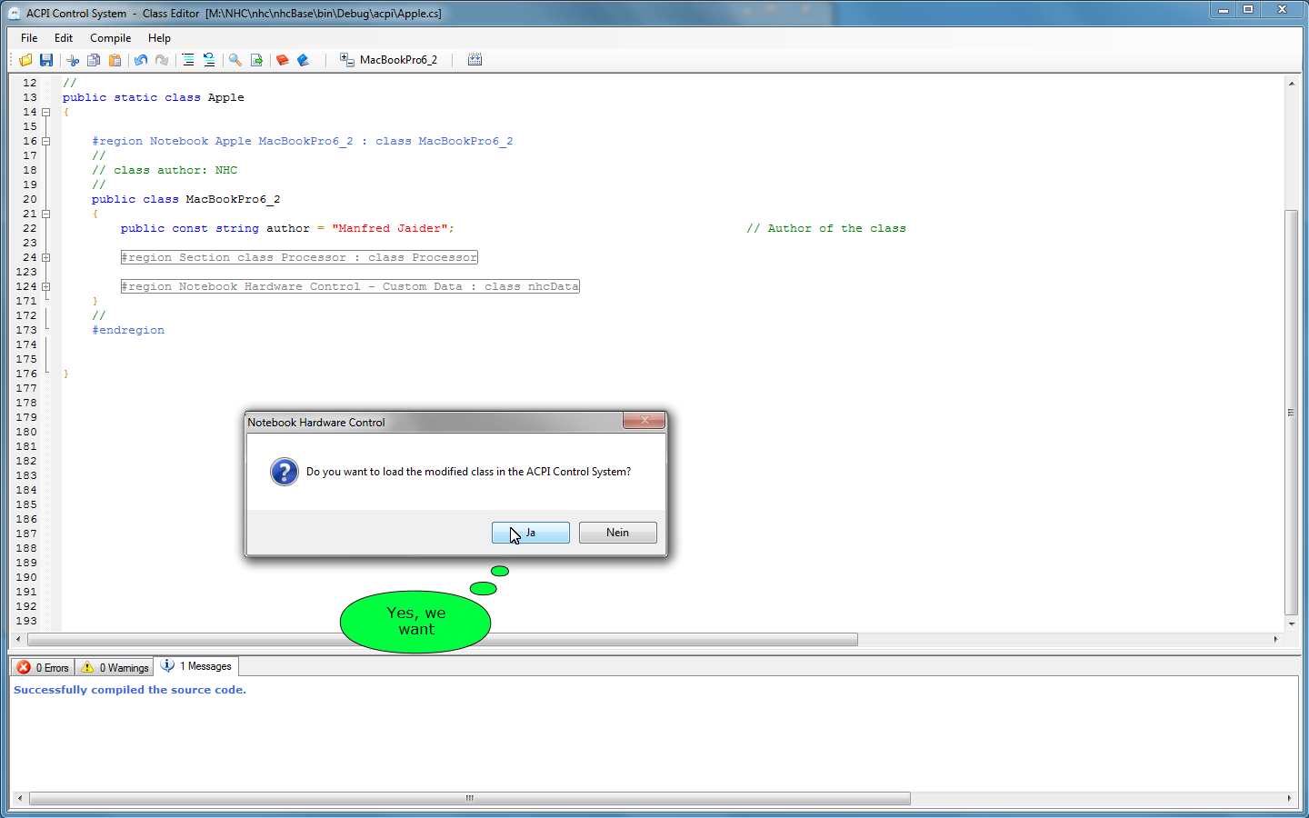Save the class file with the floppy icon
Viewport: 1309px width, 818px height.
[46, 60]
